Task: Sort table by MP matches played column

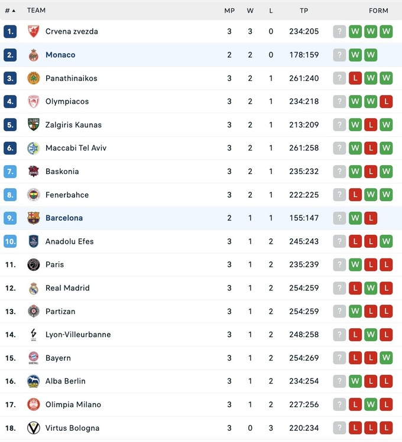Action: pos(229,11)
